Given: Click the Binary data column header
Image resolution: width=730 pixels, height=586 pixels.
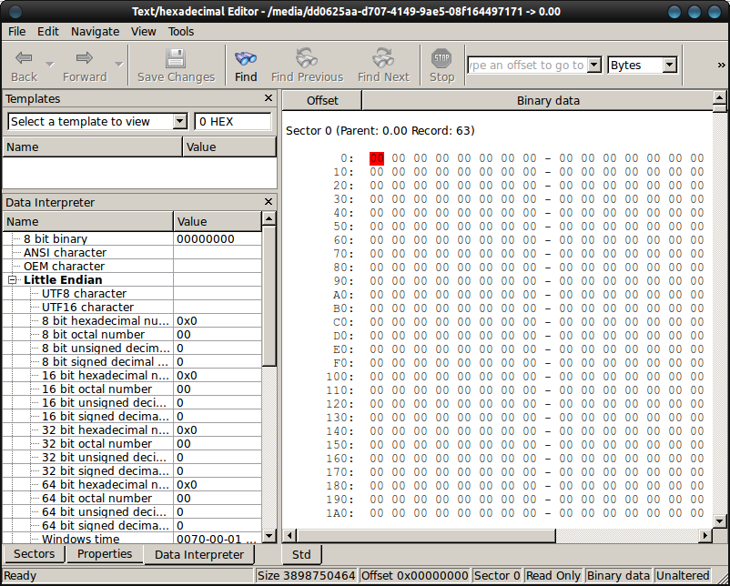Looking at the screenshot, I should point(537,100).
